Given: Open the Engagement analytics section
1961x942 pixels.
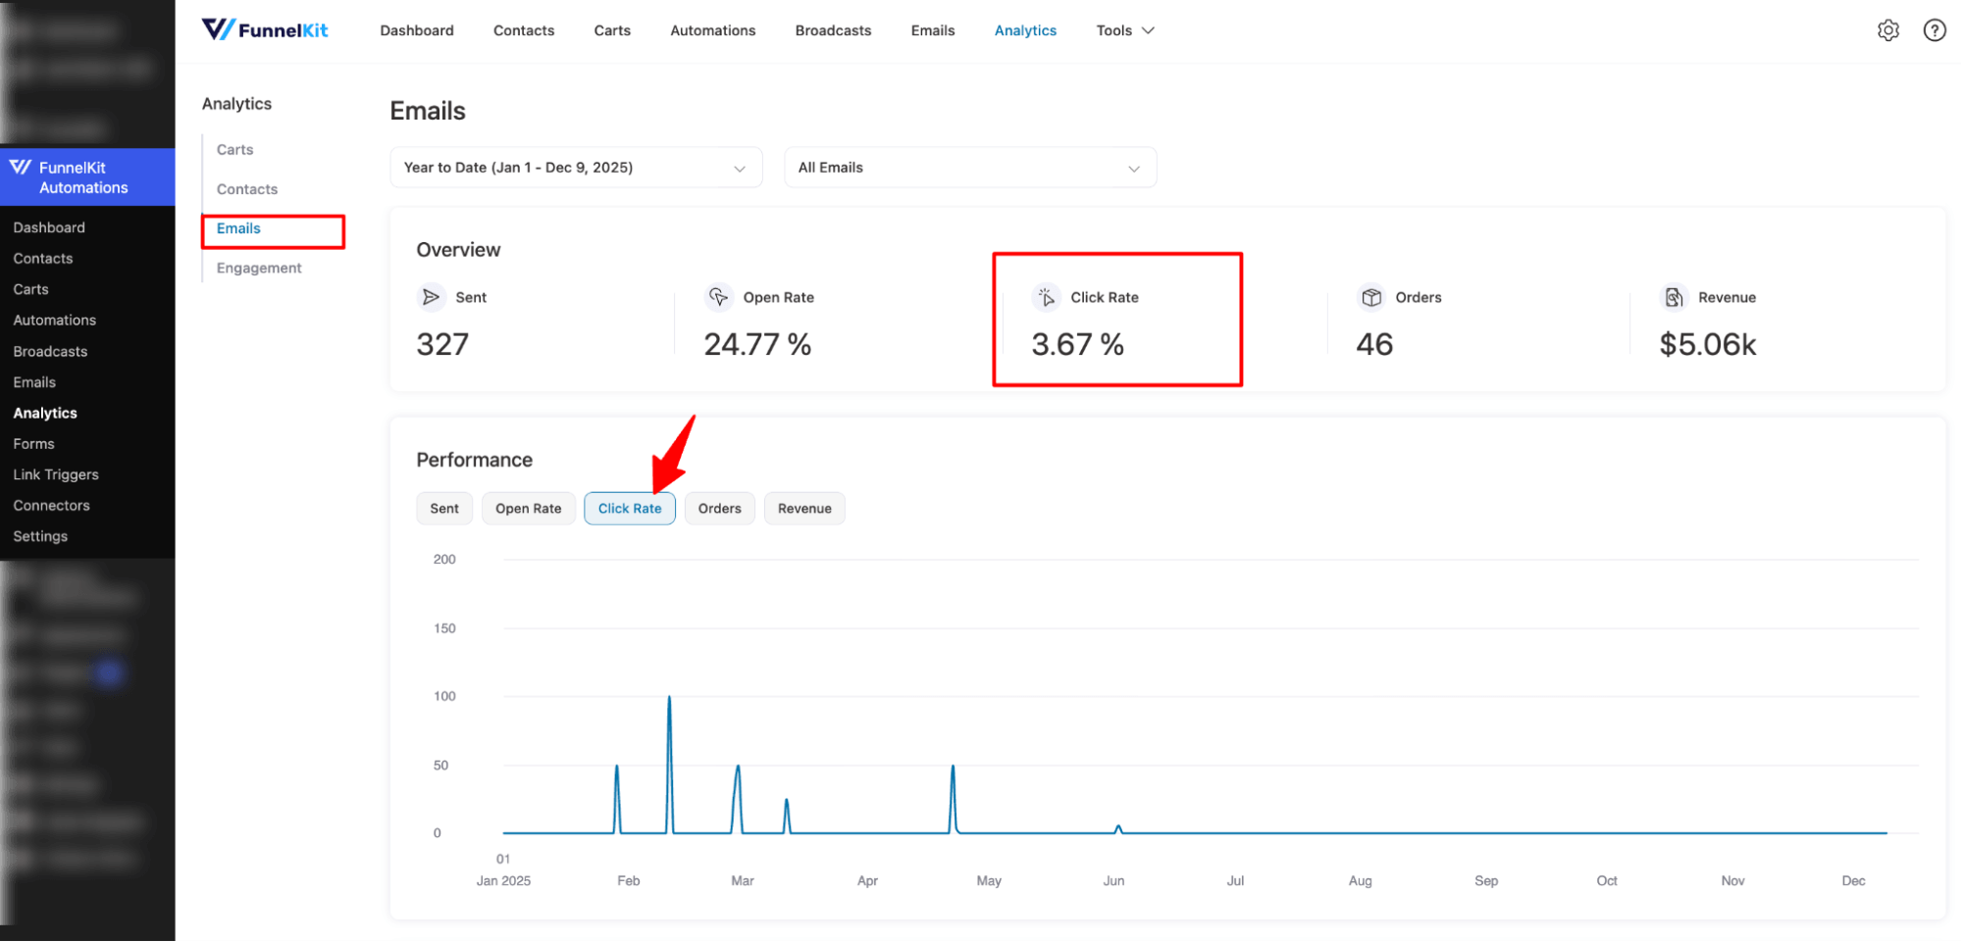Looking at the screenshot, I should [x=259, y=267].
